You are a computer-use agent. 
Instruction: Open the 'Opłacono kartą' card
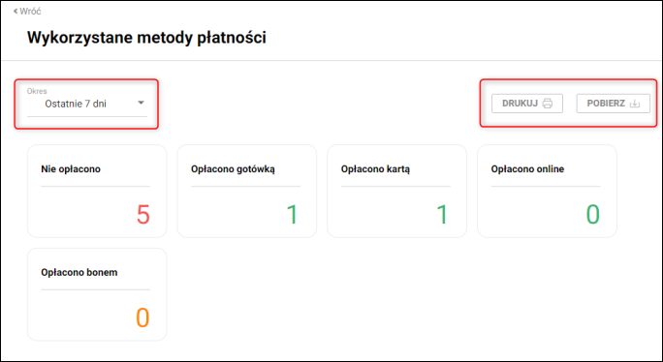[x=397, y=191]
